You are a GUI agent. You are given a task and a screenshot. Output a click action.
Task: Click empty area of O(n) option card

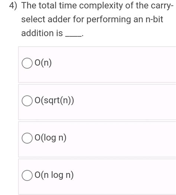[112, 65]
